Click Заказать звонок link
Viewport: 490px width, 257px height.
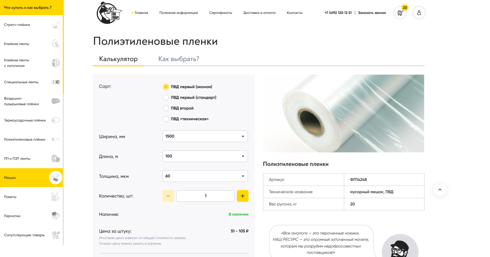click(x=372, y=13)
